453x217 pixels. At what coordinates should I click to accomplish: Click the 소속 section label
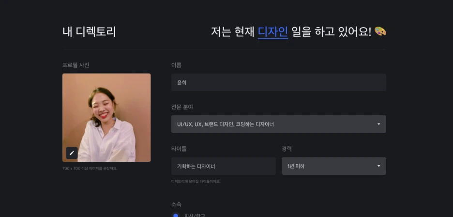pos(176,204)
